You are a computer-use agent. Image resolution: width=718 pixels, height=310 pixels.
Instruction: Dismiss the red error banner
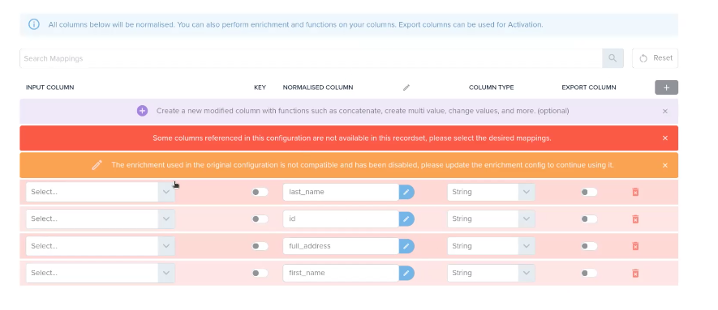coord(665,138)
